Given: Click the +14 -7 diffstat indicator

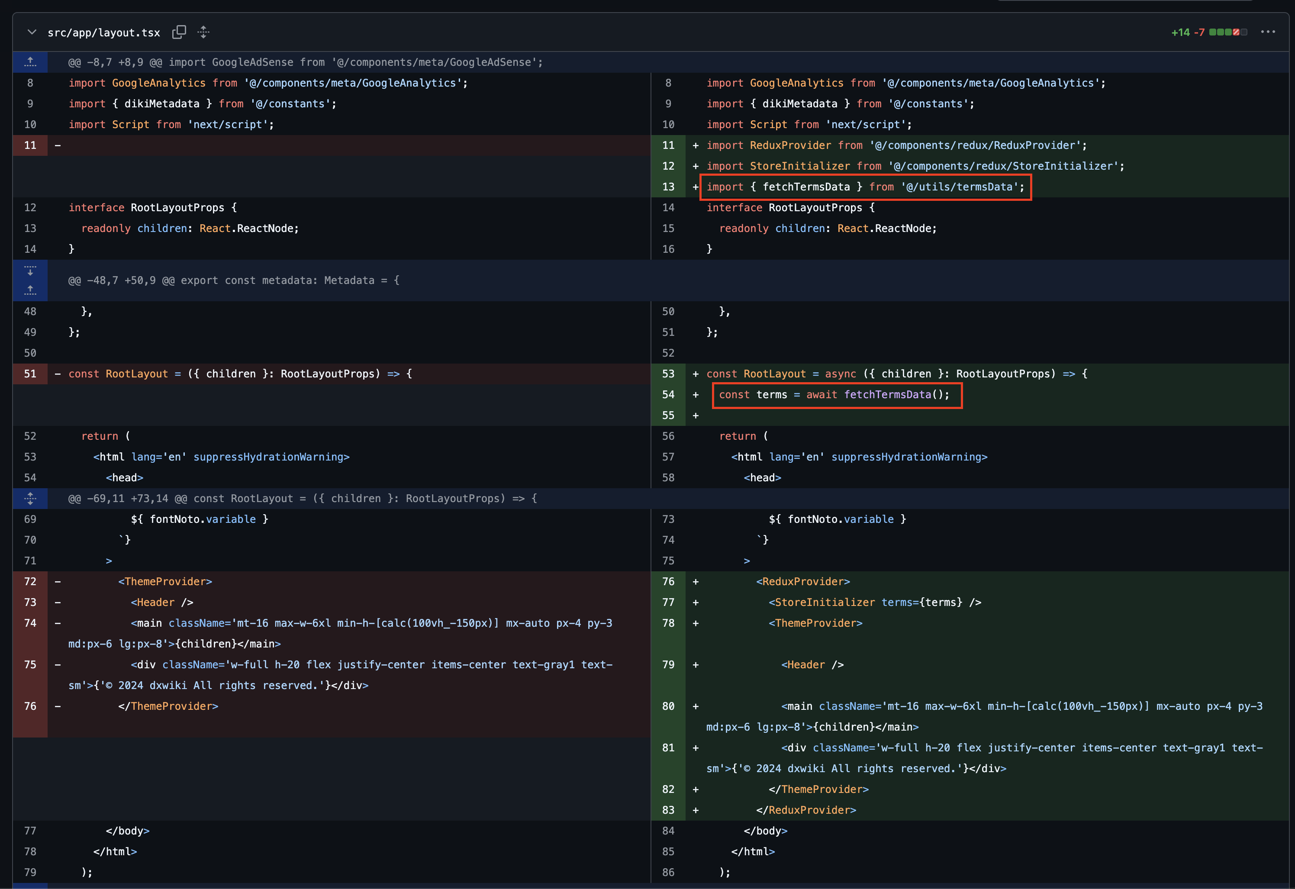Looking at the screenshot, I should (1188, 32).
